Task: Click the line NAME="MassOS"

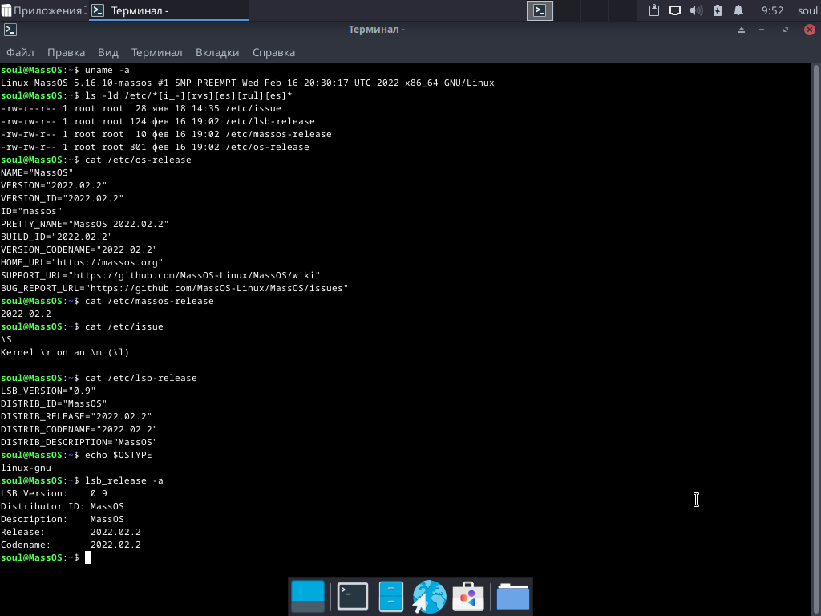Action: click(x=37, y=172)
